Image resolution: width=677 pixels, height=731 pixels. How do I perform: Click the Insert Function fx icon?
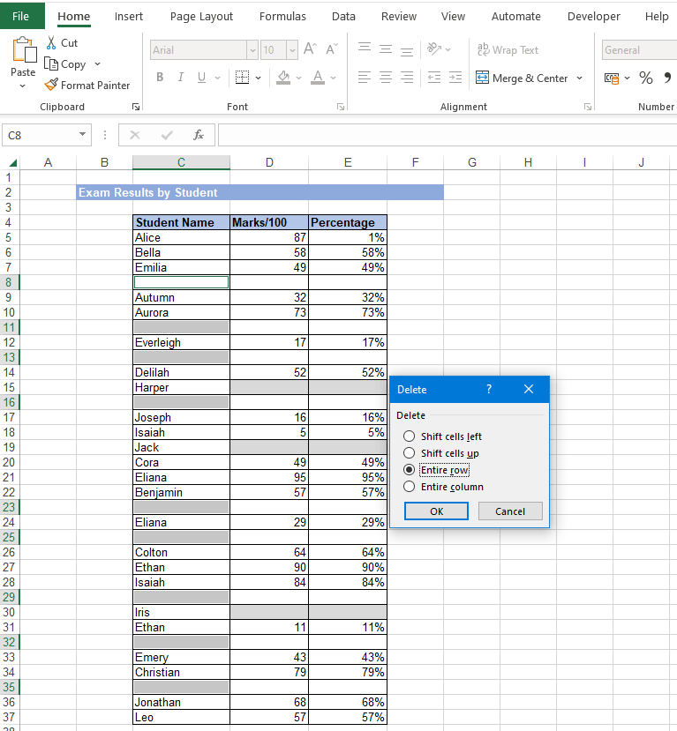click(x=199, y=135)
